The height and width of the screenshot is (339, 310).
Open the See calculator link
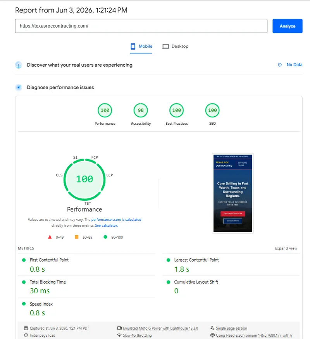point(106,225)
